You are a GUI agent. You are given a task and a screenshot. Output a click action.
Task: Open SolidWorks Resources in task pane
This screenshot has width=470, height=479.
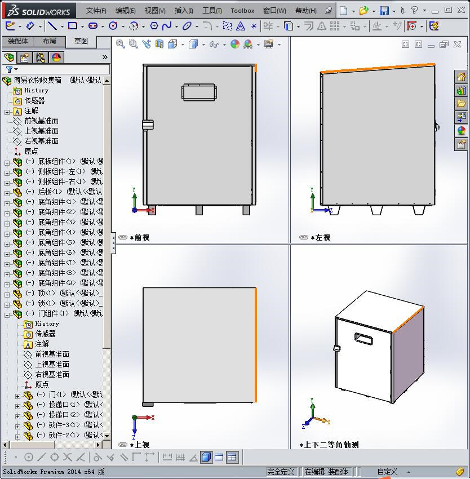point(461,77)
